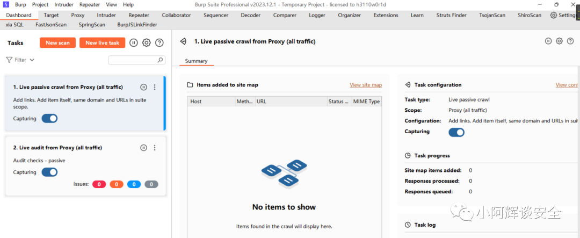Follow the View site map link
580x238 pixels.
point(365,85)
